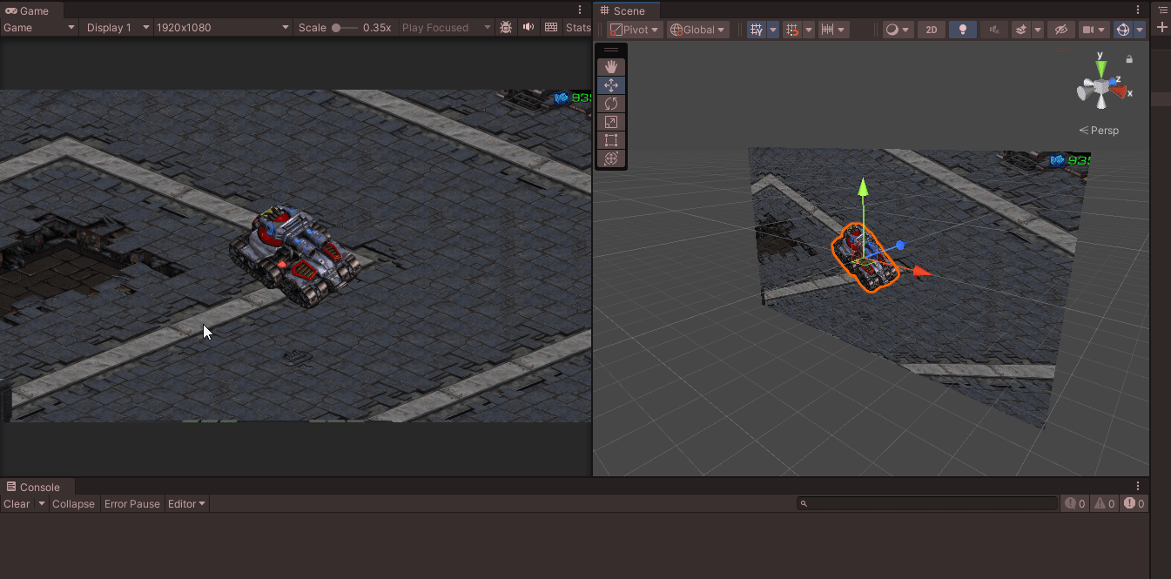Select the Hand (View) tool
Image resolution: width=1171 pixels, height=579 pixels.
point(611,67)
